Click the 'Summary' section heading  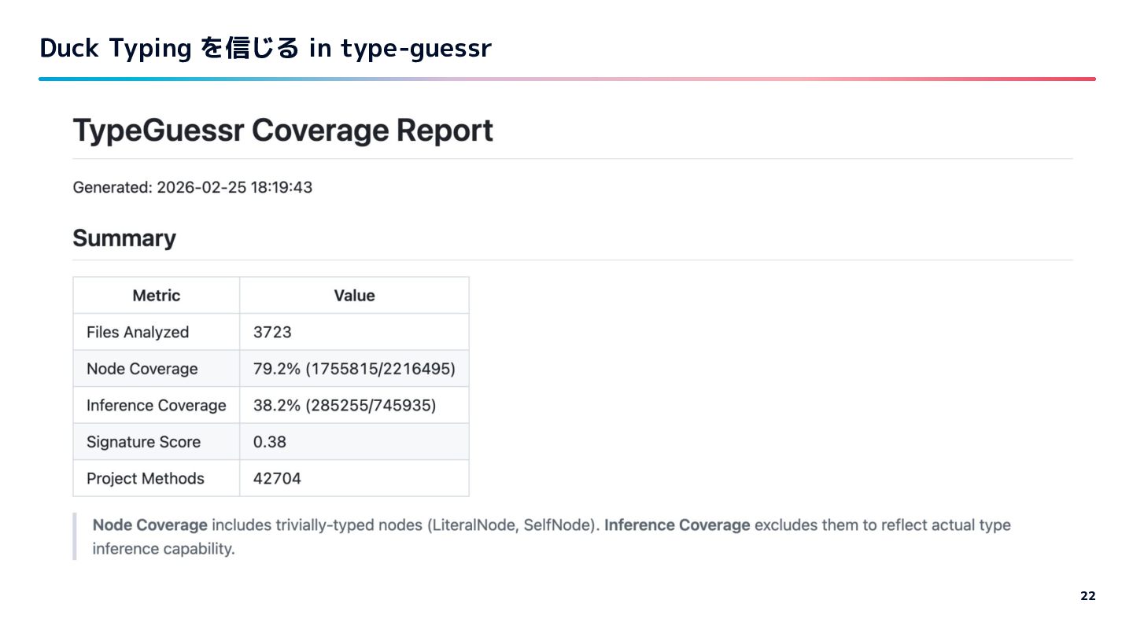124,238
